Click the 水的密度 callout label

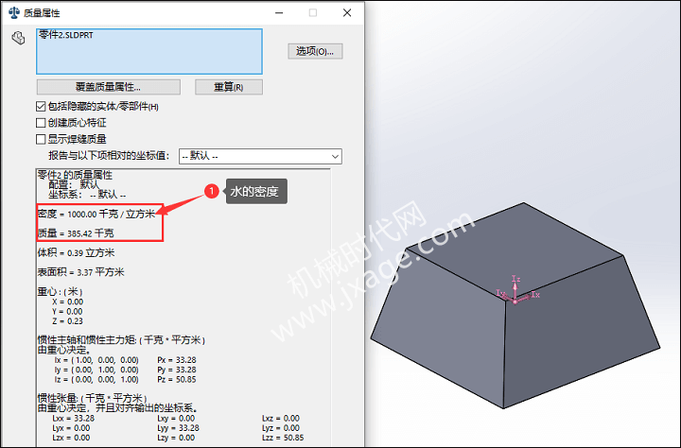(x=256, y=192)
